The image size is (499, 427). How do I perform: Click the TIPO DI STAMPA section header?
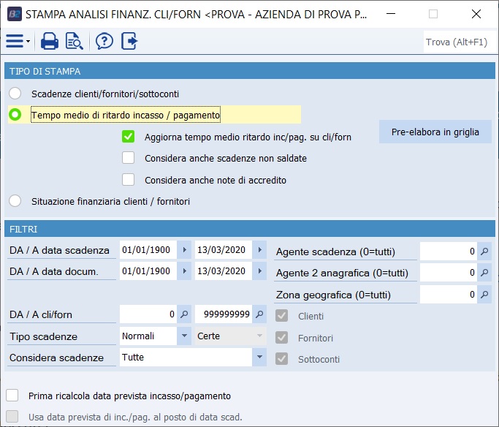[250, 71]
